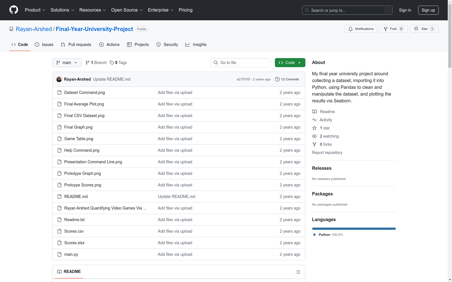Click the GitHub logo icon
Image resolution: width=452 pixels, height=282 pixels.
(14, 10)
